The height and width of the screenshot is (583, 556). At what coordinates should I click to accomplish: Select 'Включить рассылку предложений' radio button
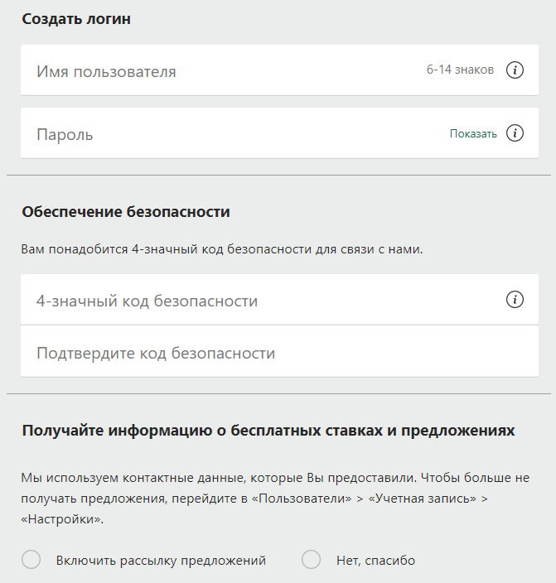[31, 560]
